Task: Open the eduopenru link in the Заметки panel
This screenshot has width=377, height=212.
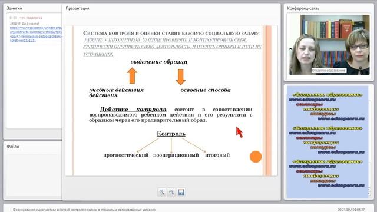Action: tap(36, 34)
